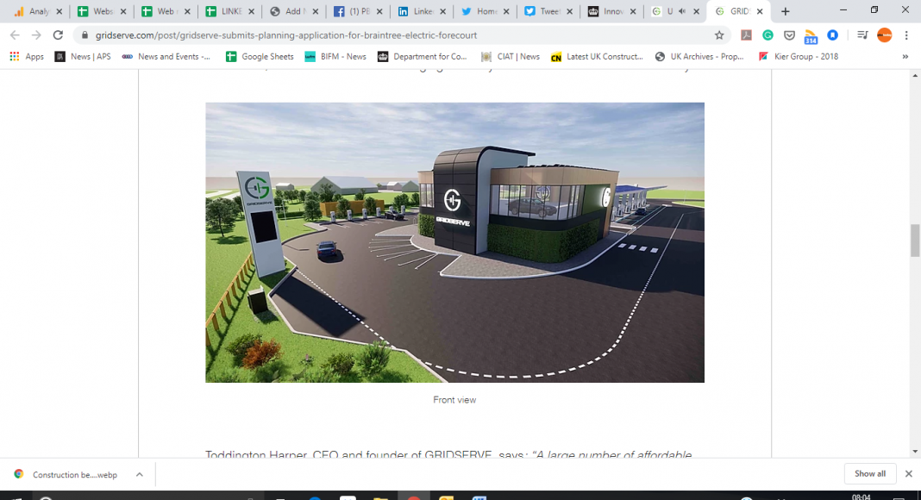
Task: Open the RSS feed reader extension
Action: click(x=811, y=36)
